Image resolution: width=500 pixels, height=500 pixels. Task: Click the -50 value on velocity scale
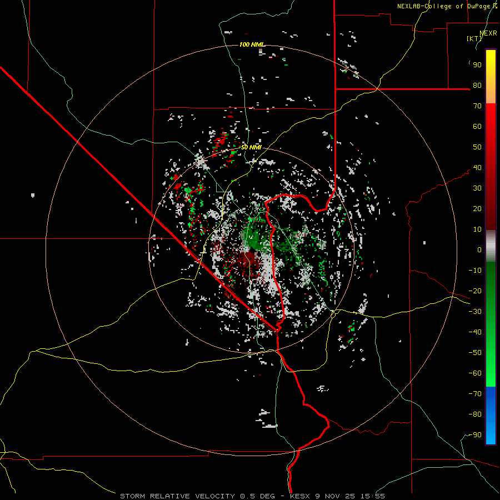click(475, 353)
